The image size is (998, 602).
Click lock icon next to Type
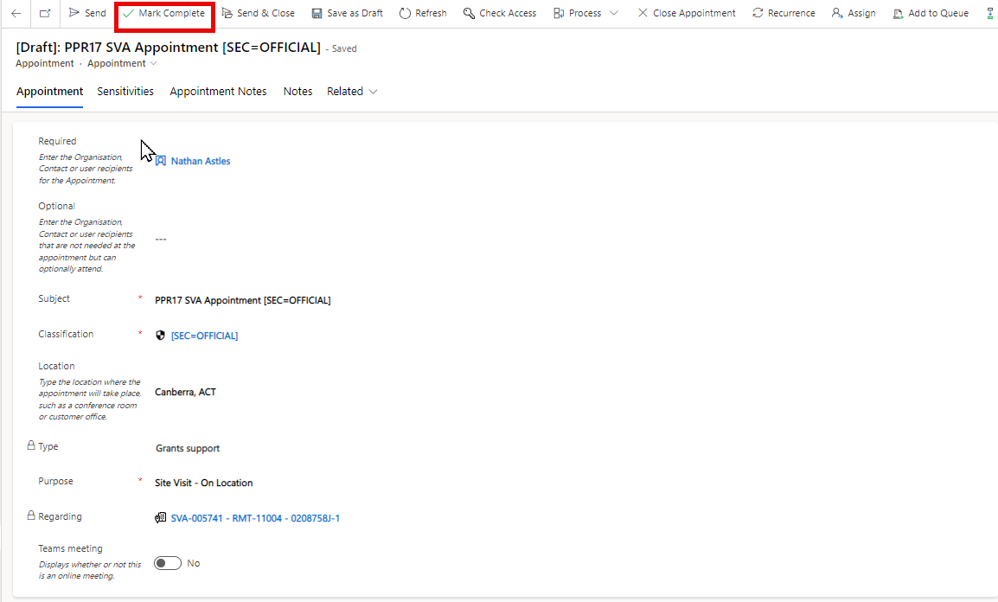30,446
